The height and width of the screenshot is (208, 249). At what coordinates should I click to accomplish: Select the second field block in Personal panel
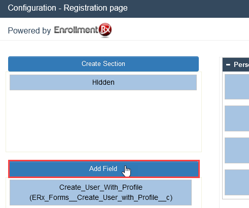click(x=237, y=118)
